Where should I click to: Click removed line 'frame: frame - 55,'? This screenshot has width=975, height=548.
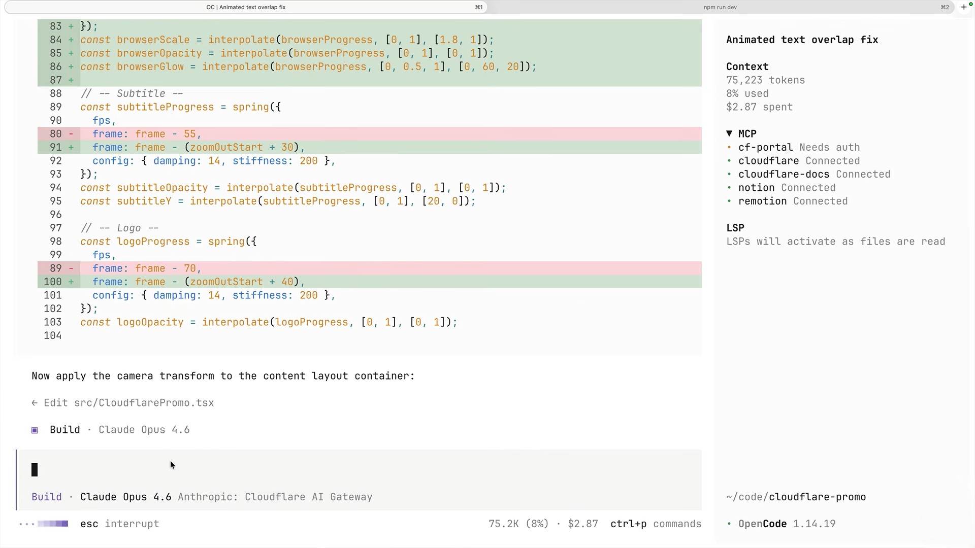[x=370, y=134]
